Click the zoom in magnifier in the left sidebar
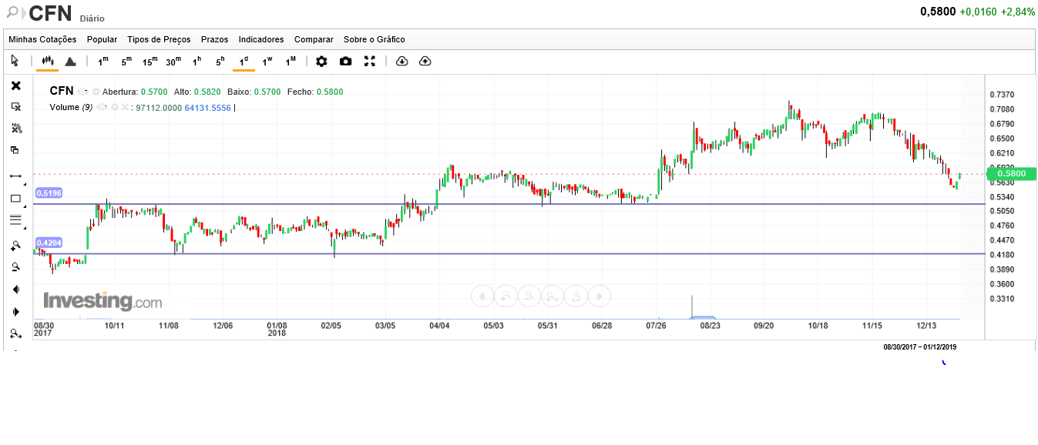Screen dimensions: 1038x445 point(15,246)
